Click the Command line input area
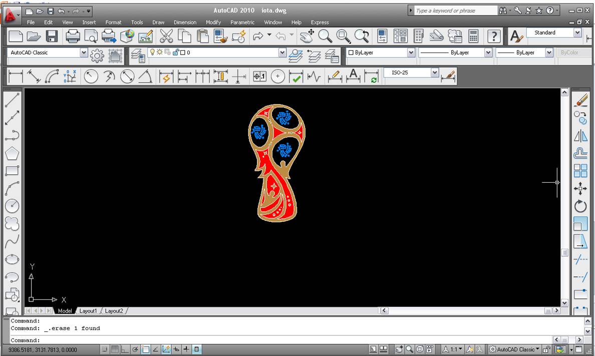Screen dimensions: 595x356 click(281, 340)
